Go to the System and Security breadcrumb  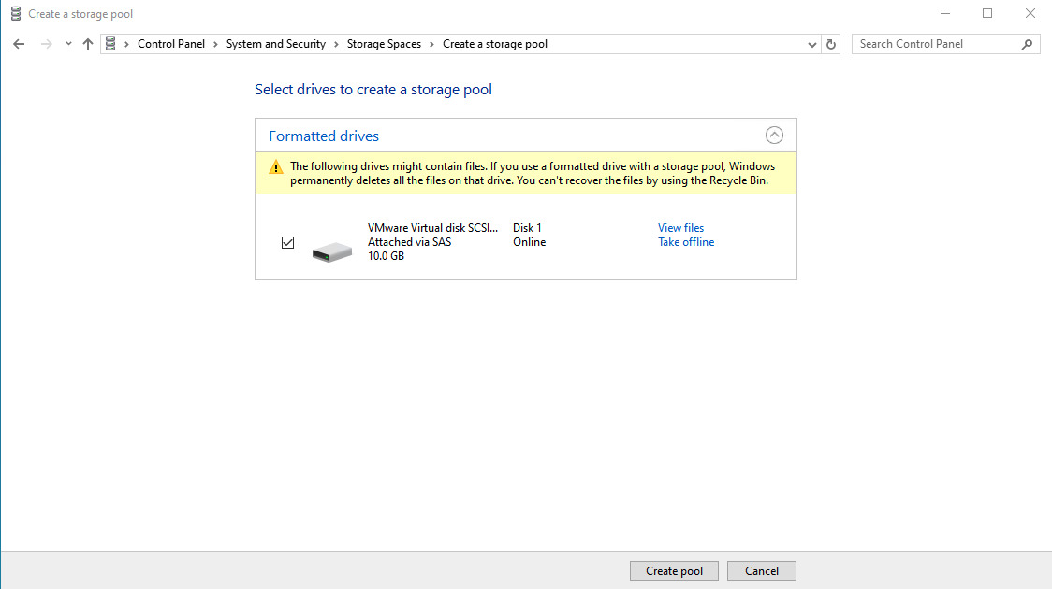pyautogui.click(x=275, y=44)
